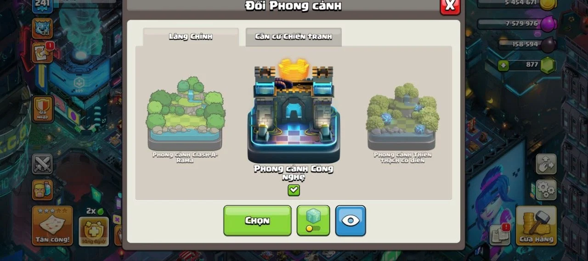Open the Gia nhập clan shield icon
588x261 pixels.
(x=43, y=109)
